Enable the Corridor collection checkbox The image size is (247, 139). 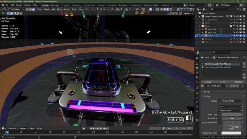(231, 39)
